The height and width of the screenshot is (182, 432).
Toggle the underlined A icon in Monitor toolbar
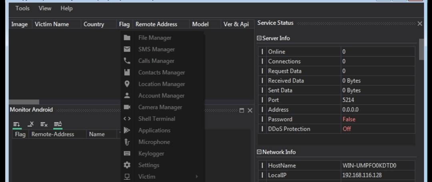(x=58, y=124)
